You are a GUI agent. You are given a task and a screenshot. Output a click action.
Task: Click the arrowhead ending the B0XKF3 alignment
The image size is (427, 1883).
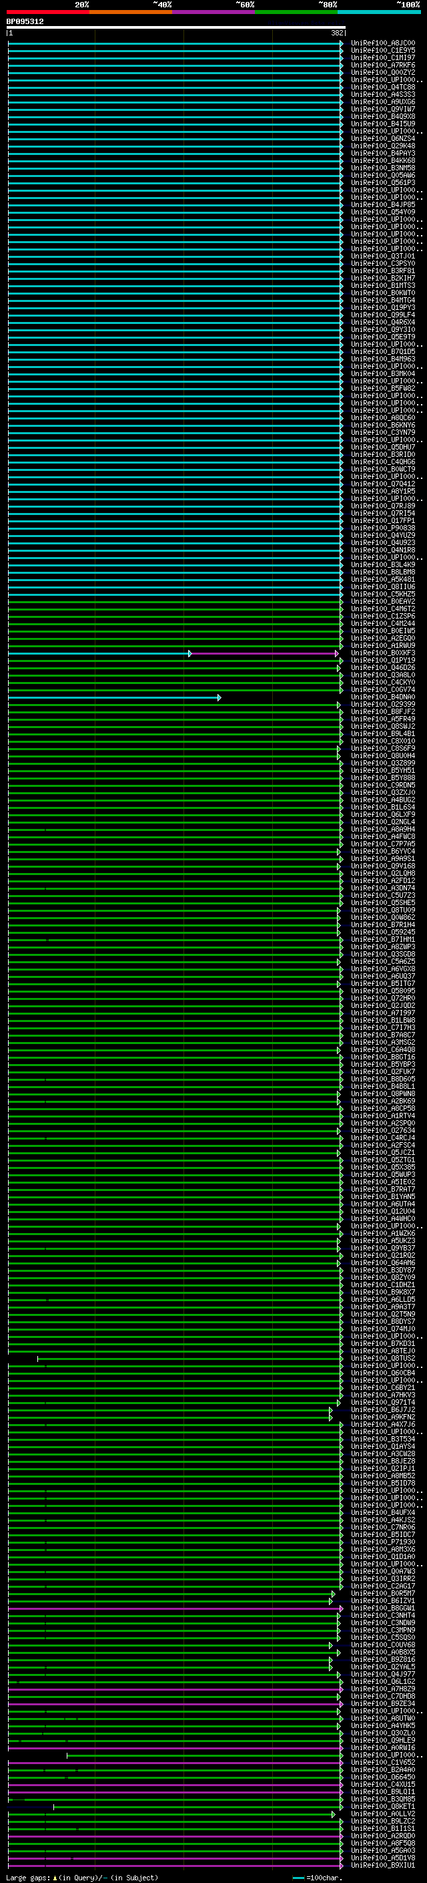click(336, 653)
